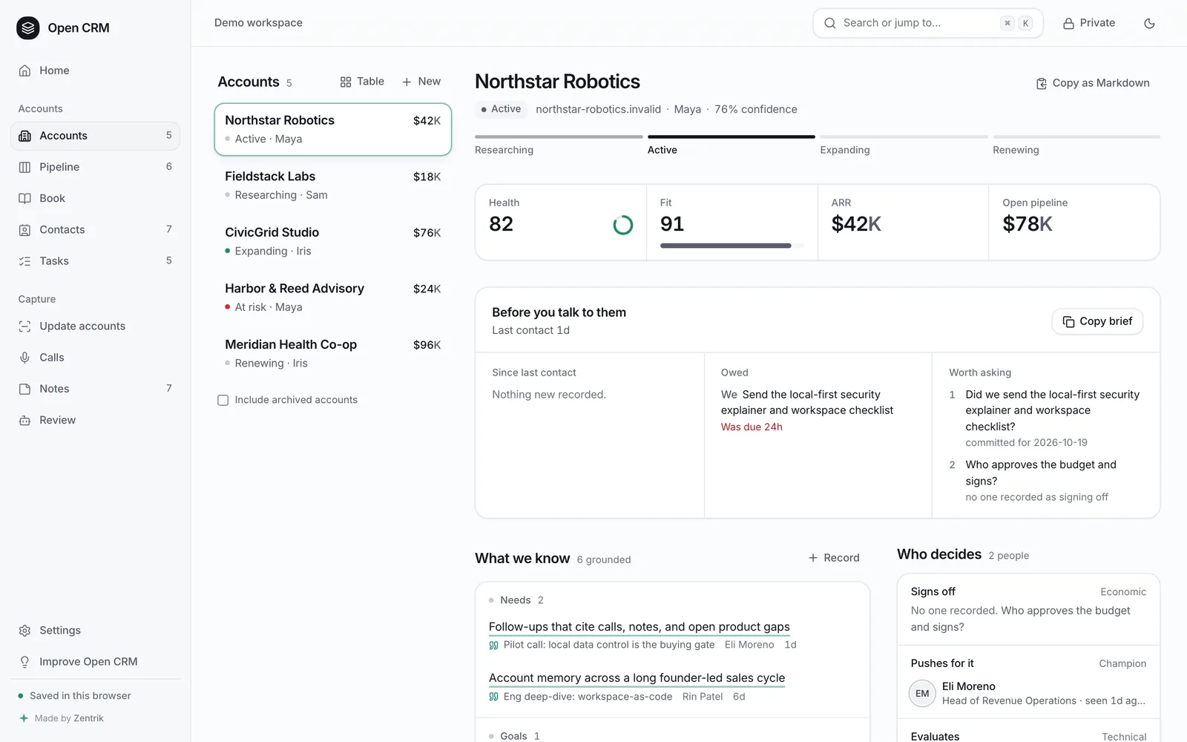Click Saved in this browser status

click(x=80, y=696)
